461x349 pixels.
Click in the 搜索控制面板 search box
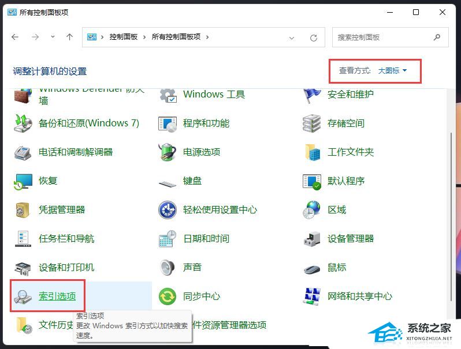pyautogui.click(x=390, y=37)
